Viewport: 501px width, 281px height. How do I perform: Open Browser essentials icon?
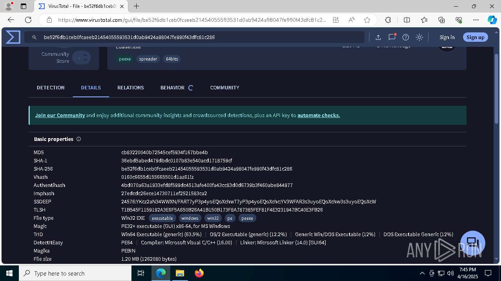coord(459,20)
